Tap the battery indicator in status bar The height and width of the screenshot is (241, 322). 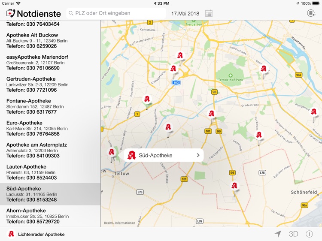pyautogui.click(x=316, y=3)
